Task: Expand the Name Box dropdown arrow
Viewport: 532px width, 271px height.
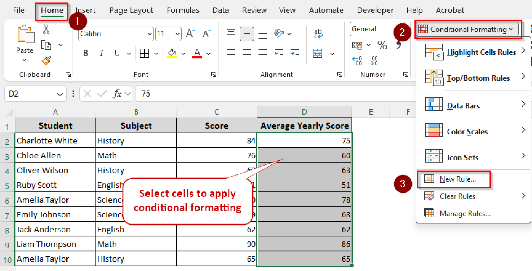Action: [x=60, y=94]
